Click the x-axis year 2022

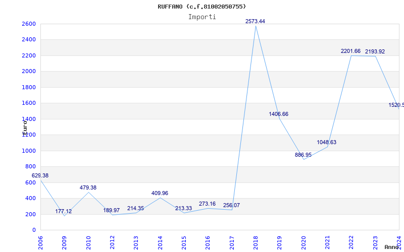point(351,243)
